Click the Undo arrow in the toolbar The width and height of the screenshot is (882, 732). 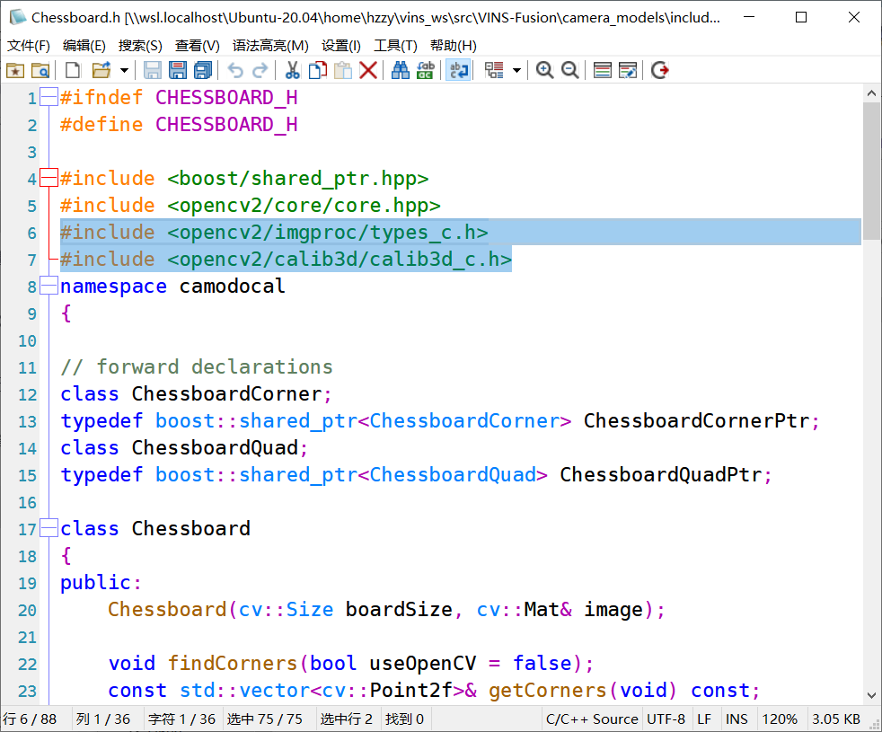[234, 70]
